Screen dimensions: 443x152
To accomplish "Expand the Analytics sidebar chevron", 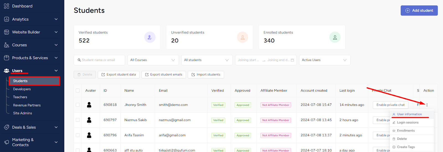I will (x=56, y=19).
